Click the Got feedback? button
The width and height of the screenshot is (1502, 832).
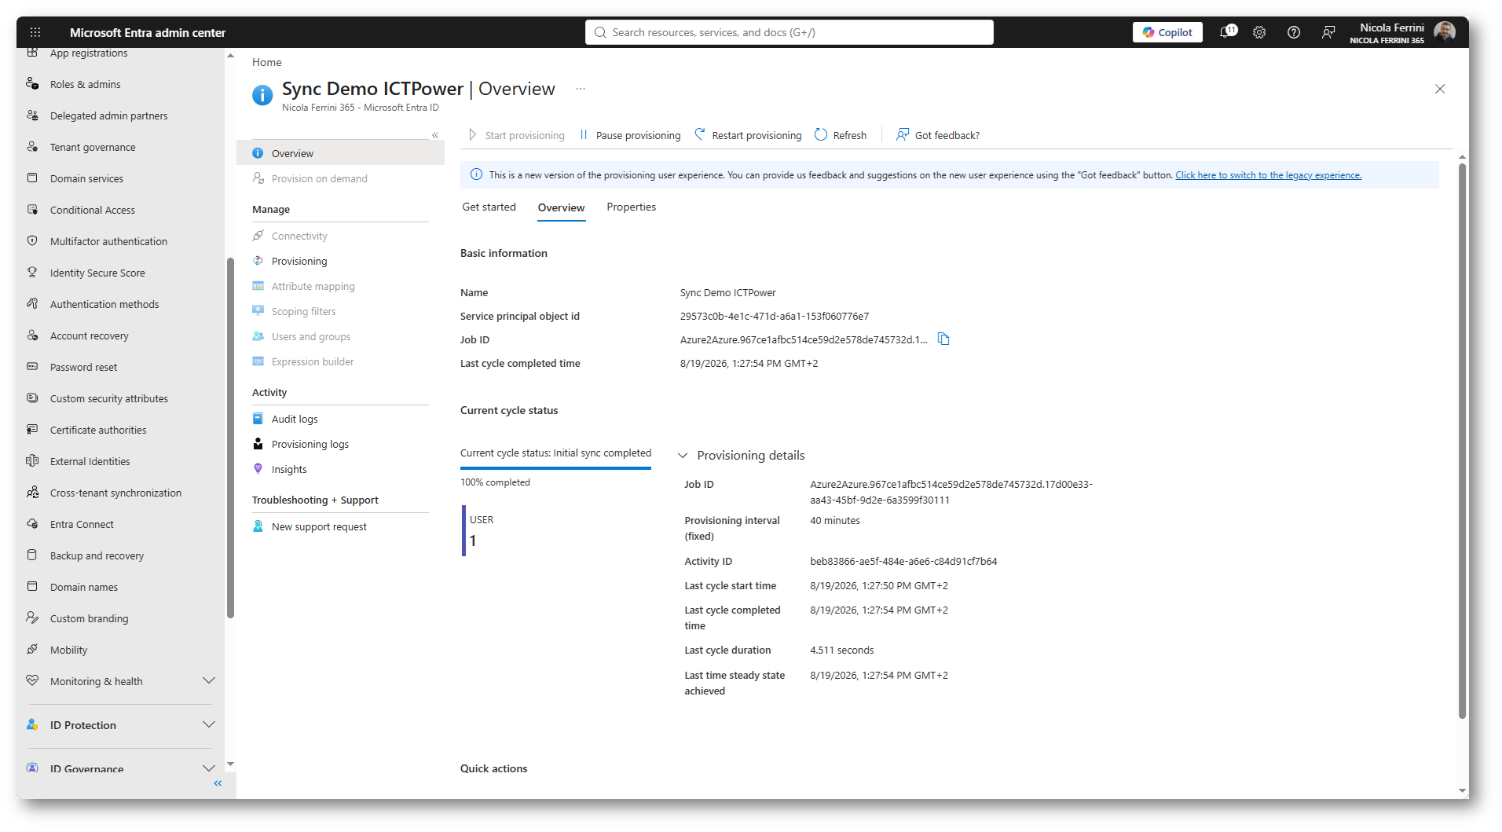(x=938, y=135)
